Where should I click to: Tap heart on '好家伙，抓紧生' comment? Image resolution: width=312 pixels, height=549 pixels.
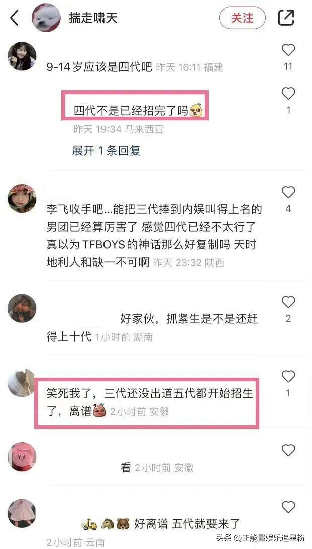[288, 302]
